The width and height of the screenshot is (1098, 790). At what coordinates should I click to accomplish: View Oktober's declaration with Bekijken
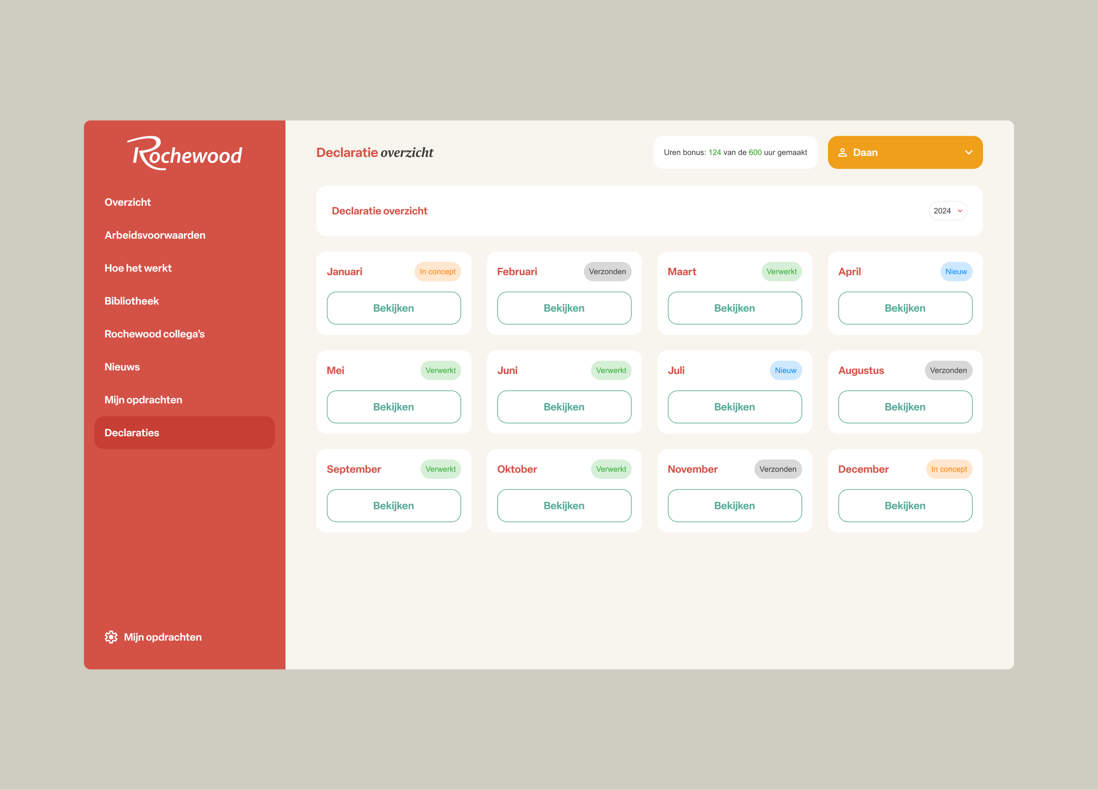click(x=564, y=505)
